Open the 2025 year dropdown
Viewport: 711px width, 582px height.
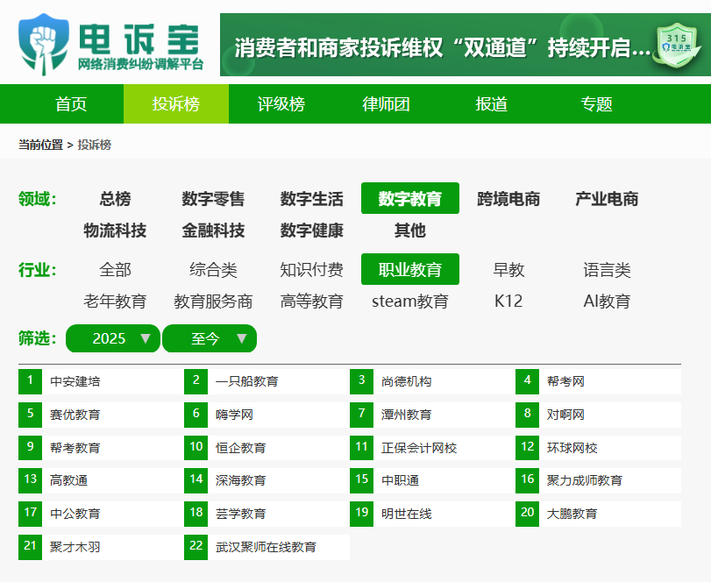point(112,338)
